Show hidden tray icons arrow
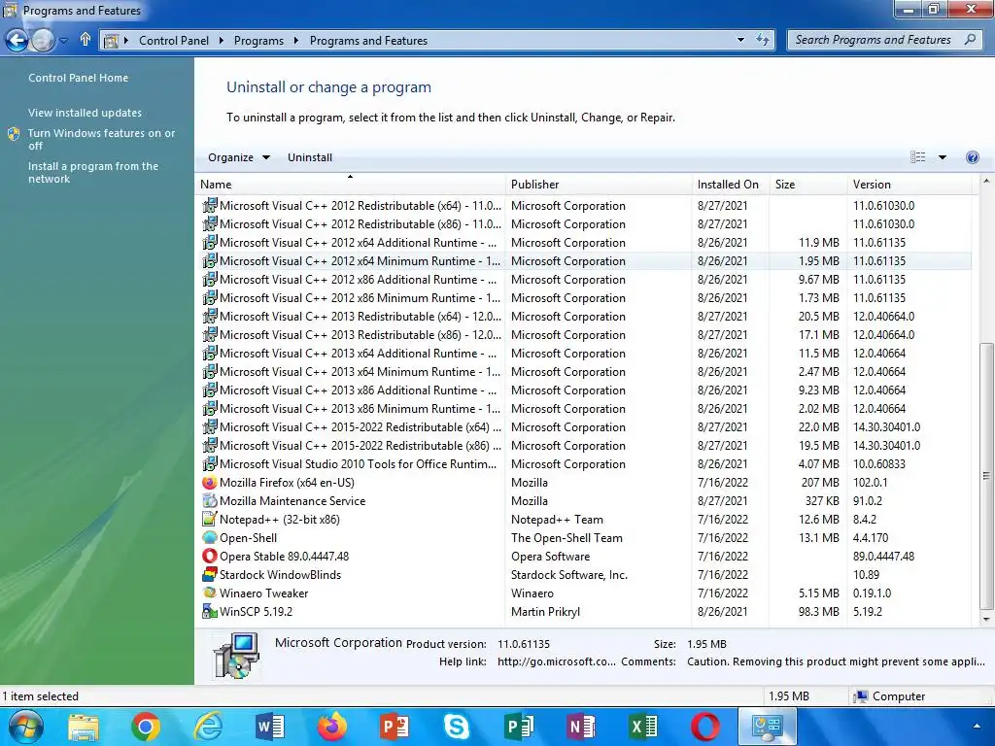 (x=977, y=727)
